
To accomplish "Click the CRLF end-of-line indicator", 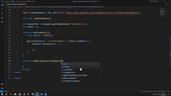I will tap(160, 91).
